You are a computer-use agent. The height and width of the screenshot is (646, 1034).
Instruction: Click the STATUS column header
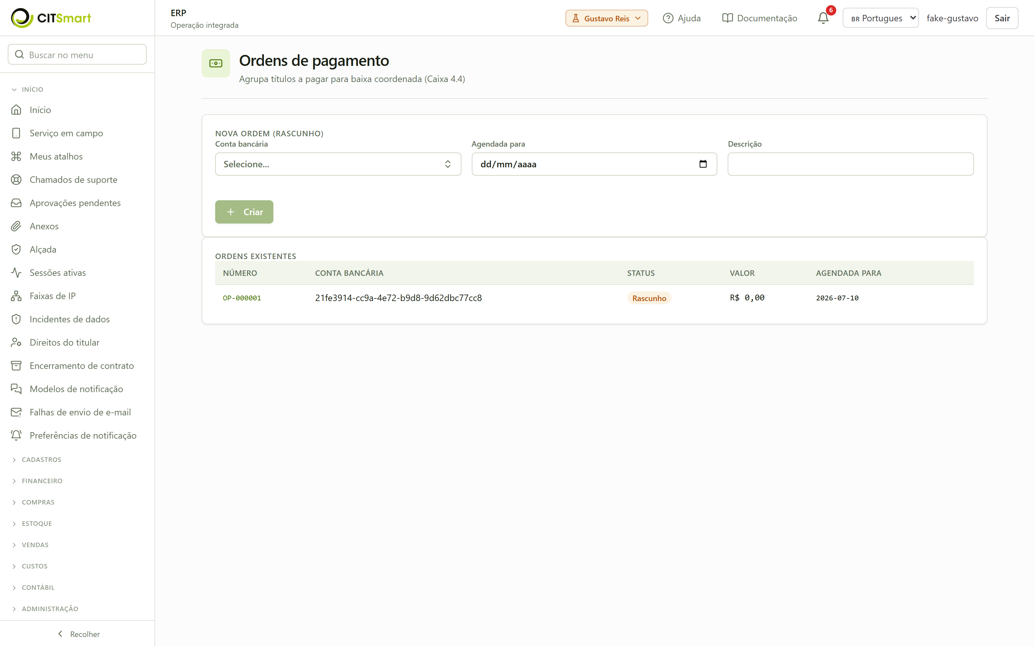coord(640,273)
